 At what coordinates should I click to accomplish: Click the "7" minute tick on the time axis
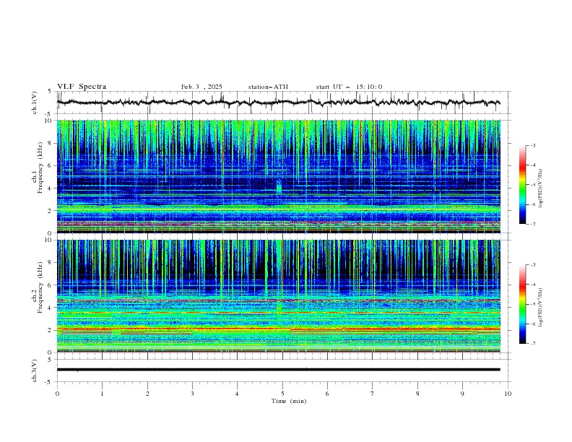[x=373, y=394]
